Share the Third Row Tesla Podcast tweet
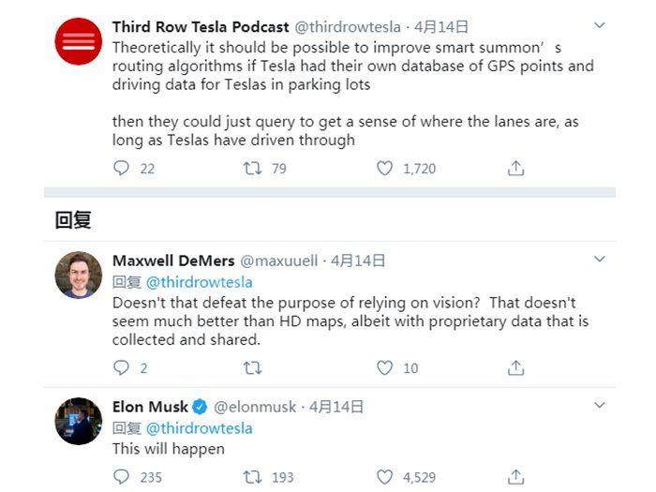Screen dimensions: 656x492 point(515,169)
